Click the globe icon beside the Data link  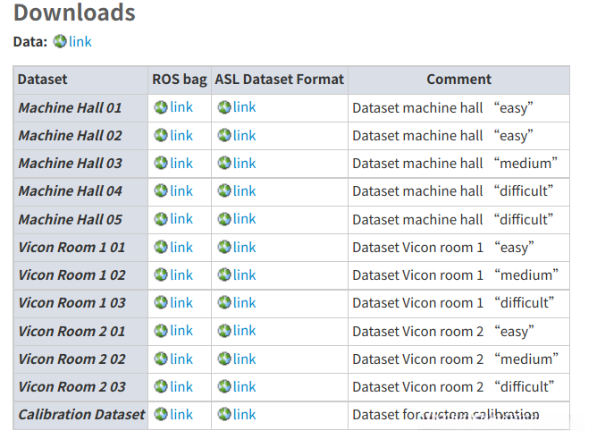[60, 41]
